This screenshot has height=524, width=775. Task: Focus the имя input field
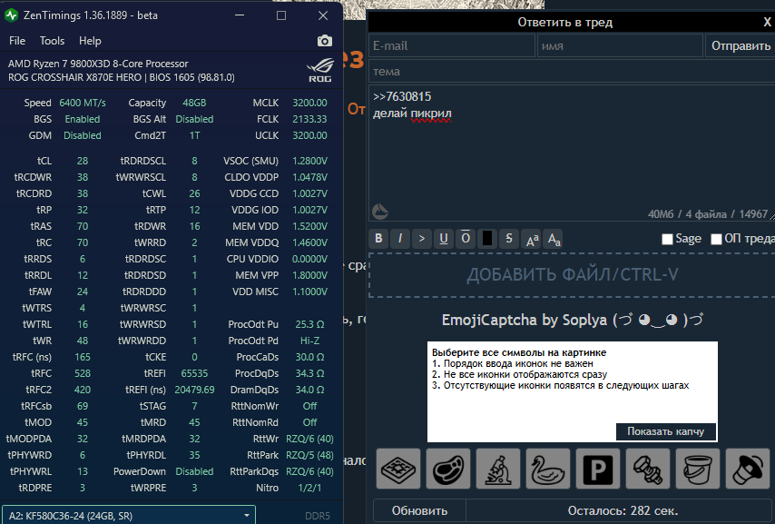tap(620, 46)
